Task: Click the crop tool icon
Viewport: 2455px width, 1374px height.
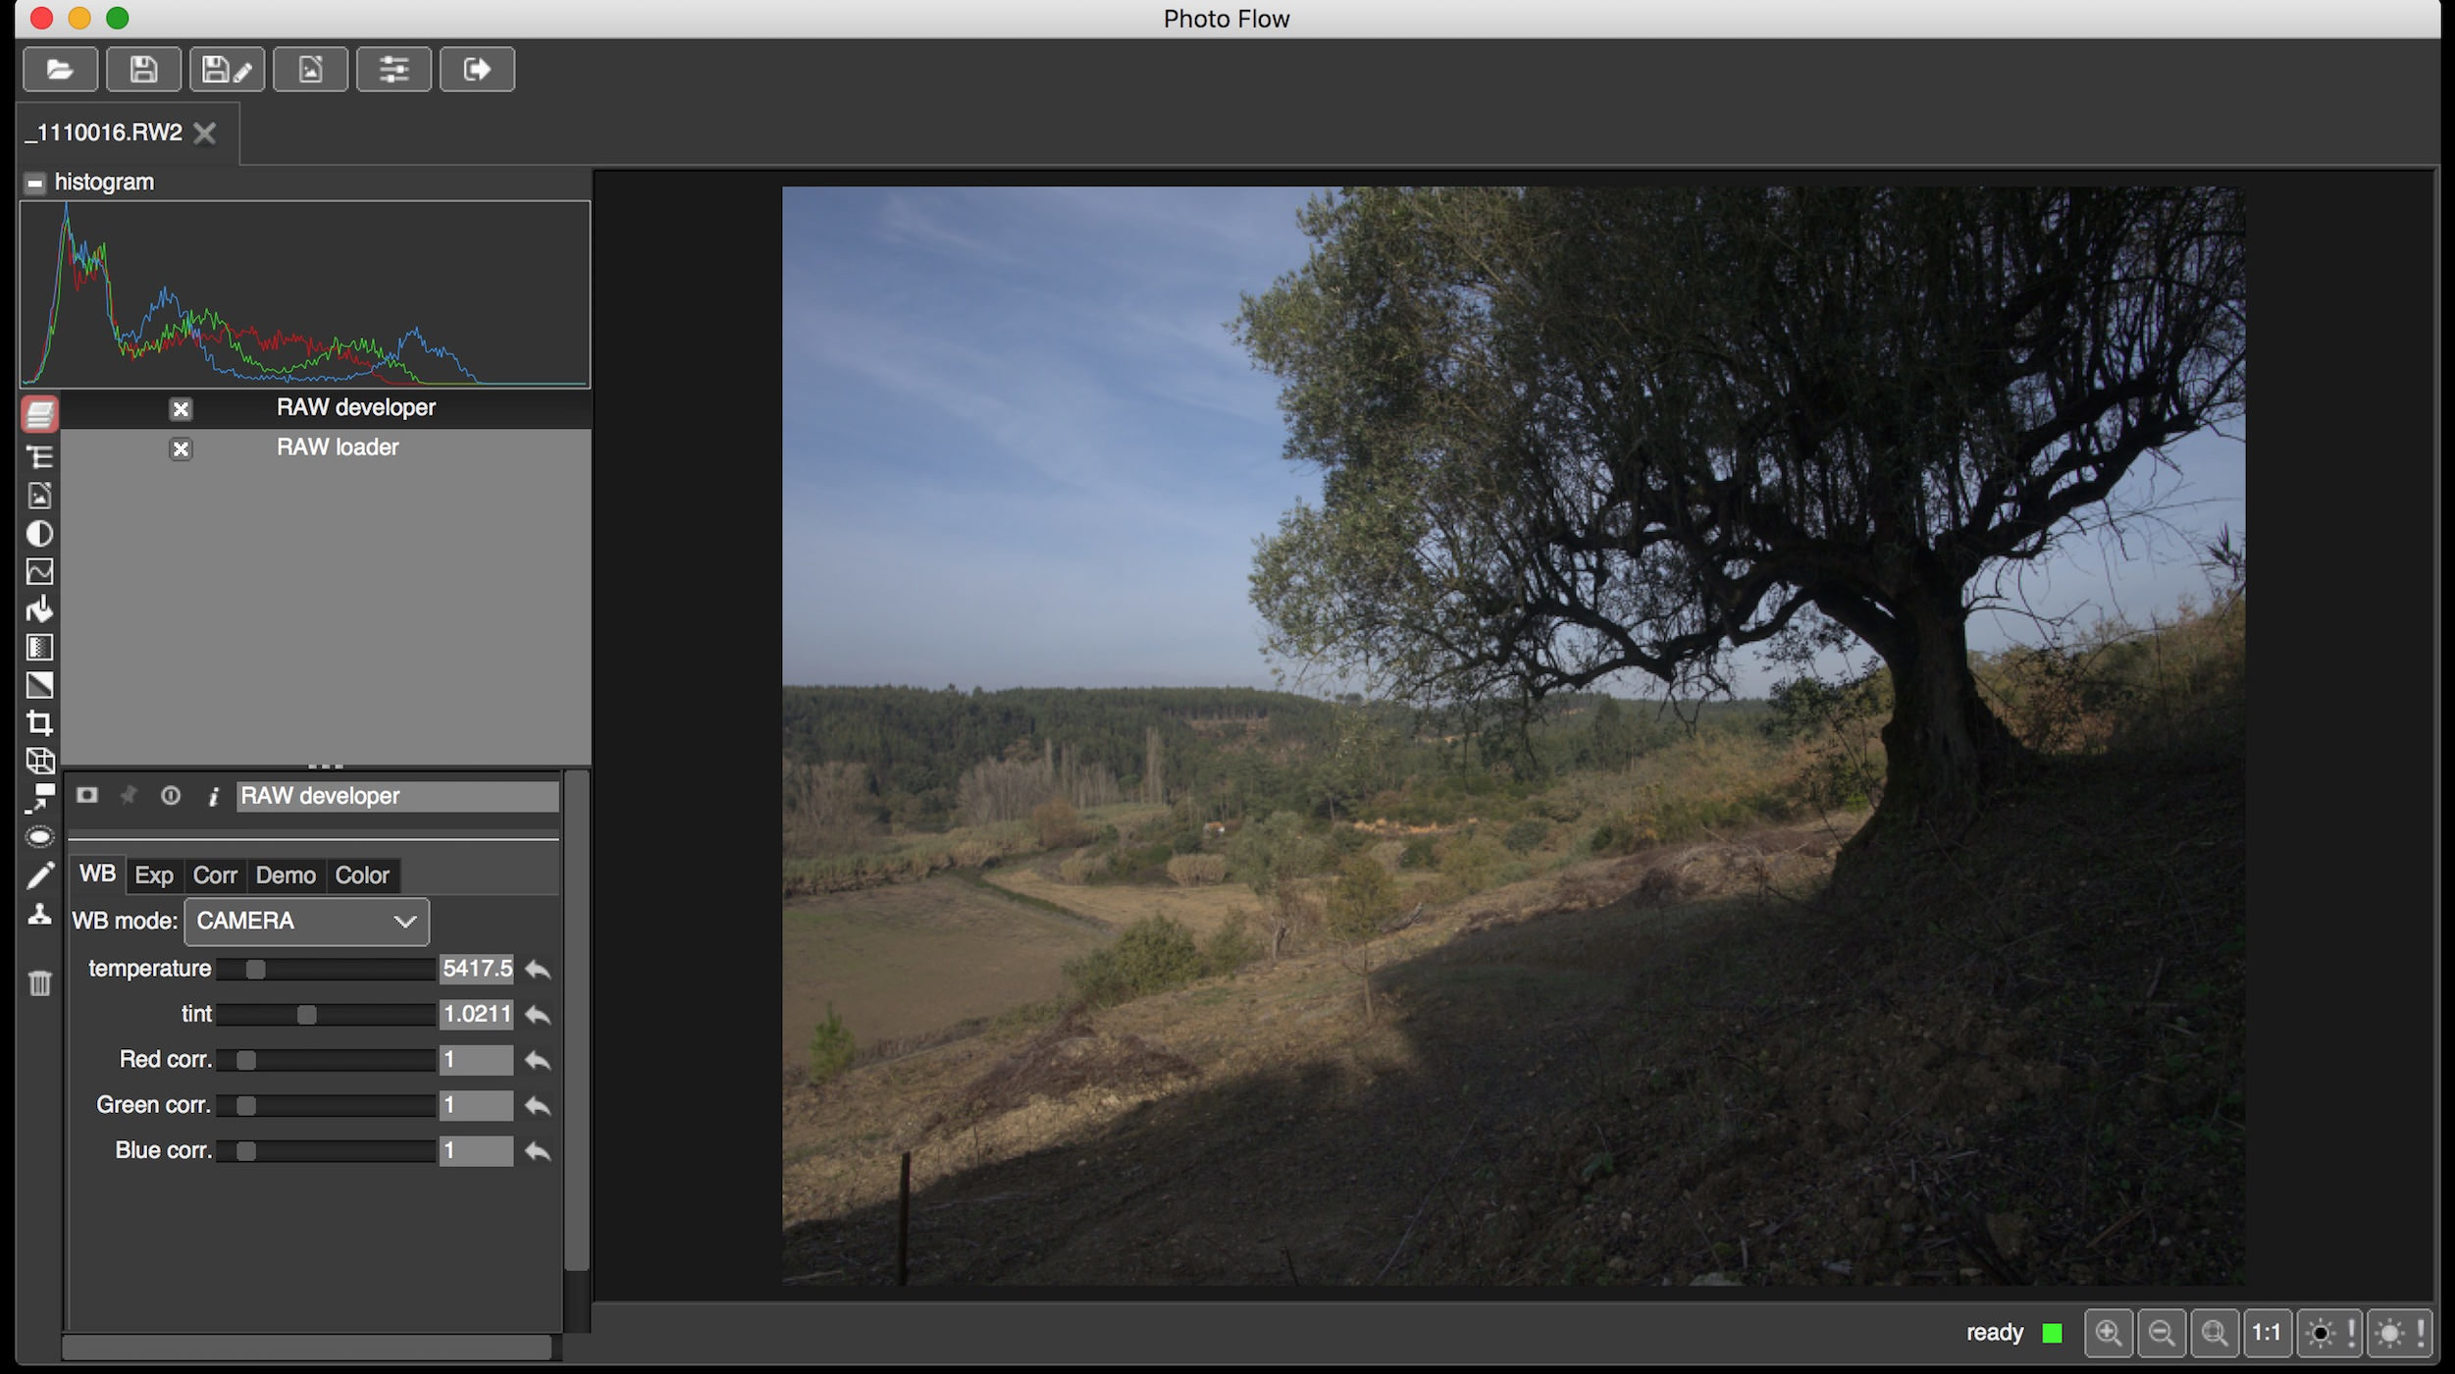Action: tap(39, 723)
